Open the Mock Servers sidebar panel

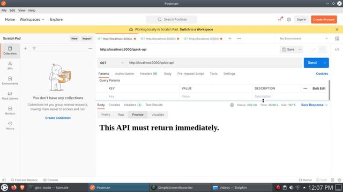point(10,95)
